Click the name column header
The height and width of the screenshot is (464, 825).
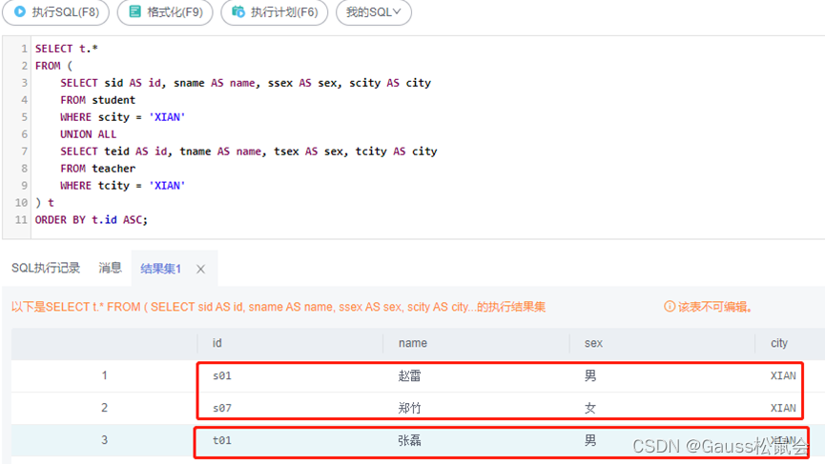click(412, 343)
